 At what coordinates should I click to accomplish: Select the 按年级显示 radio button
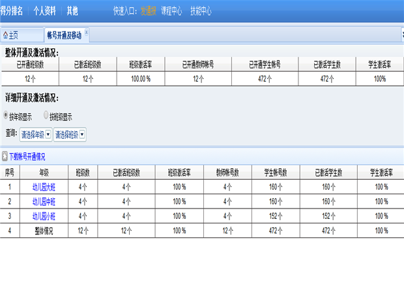(x=7, y=116)
